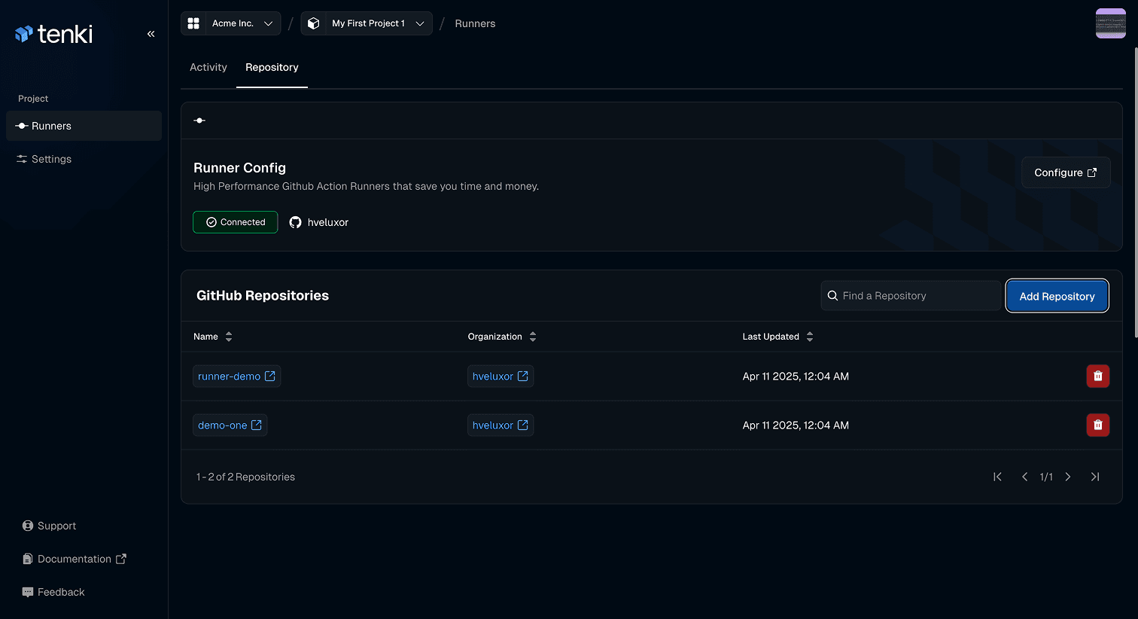Click the Add Repository button
The image size is (1138, 619).
click(1057, 296)
